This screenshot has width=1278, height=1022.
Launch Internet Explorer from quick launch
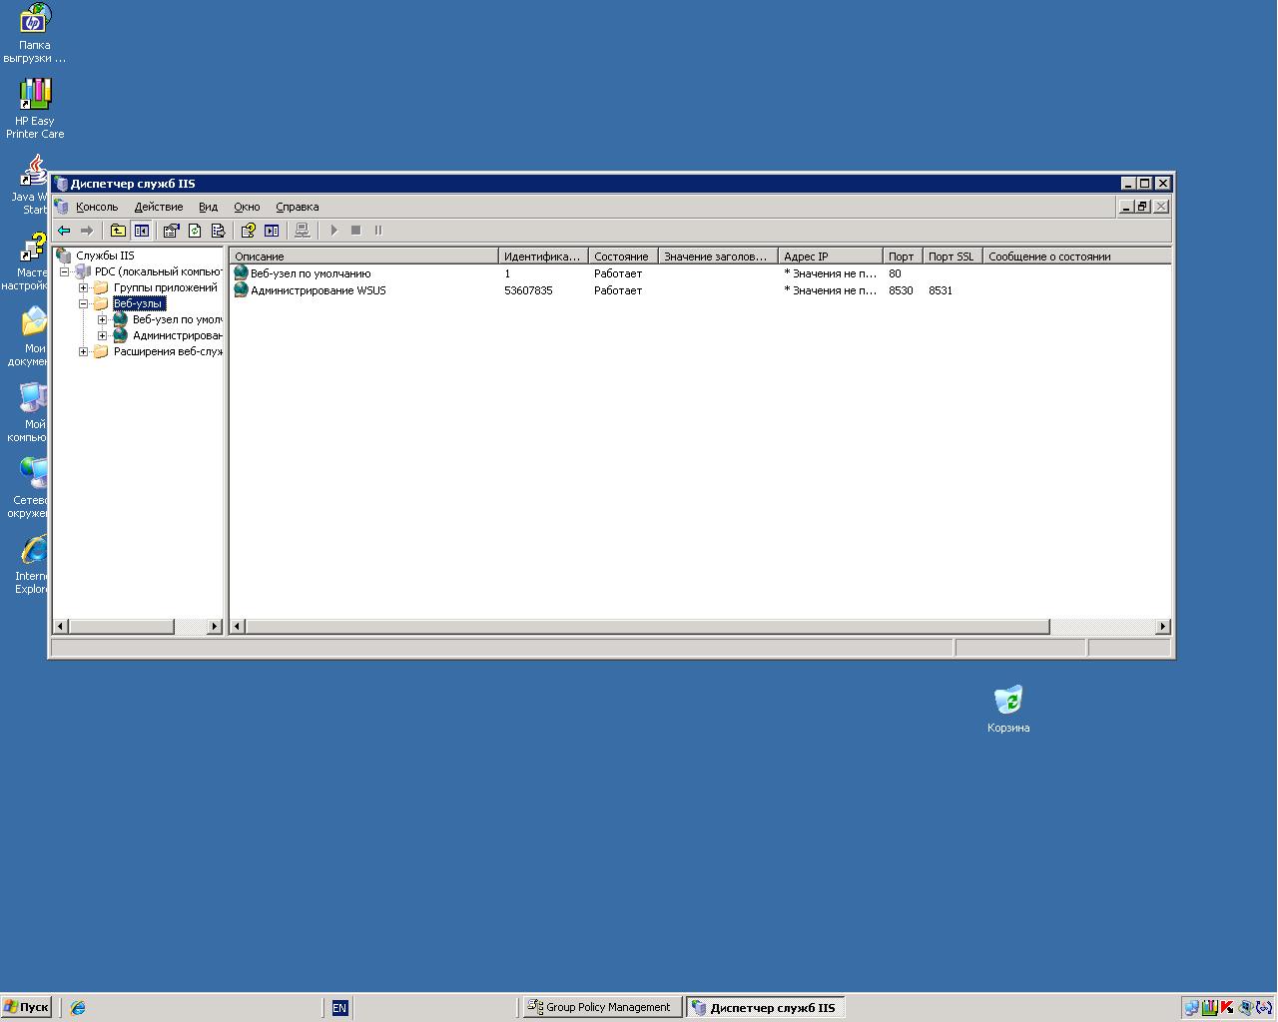78,1008
